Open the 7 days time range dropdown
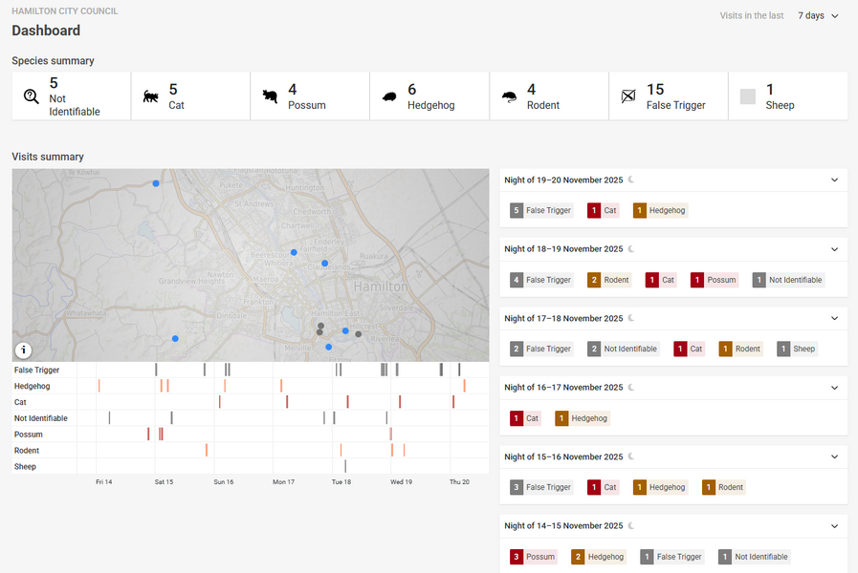Image resolution: width=858 pixels, height=573 pixels. 819,16
